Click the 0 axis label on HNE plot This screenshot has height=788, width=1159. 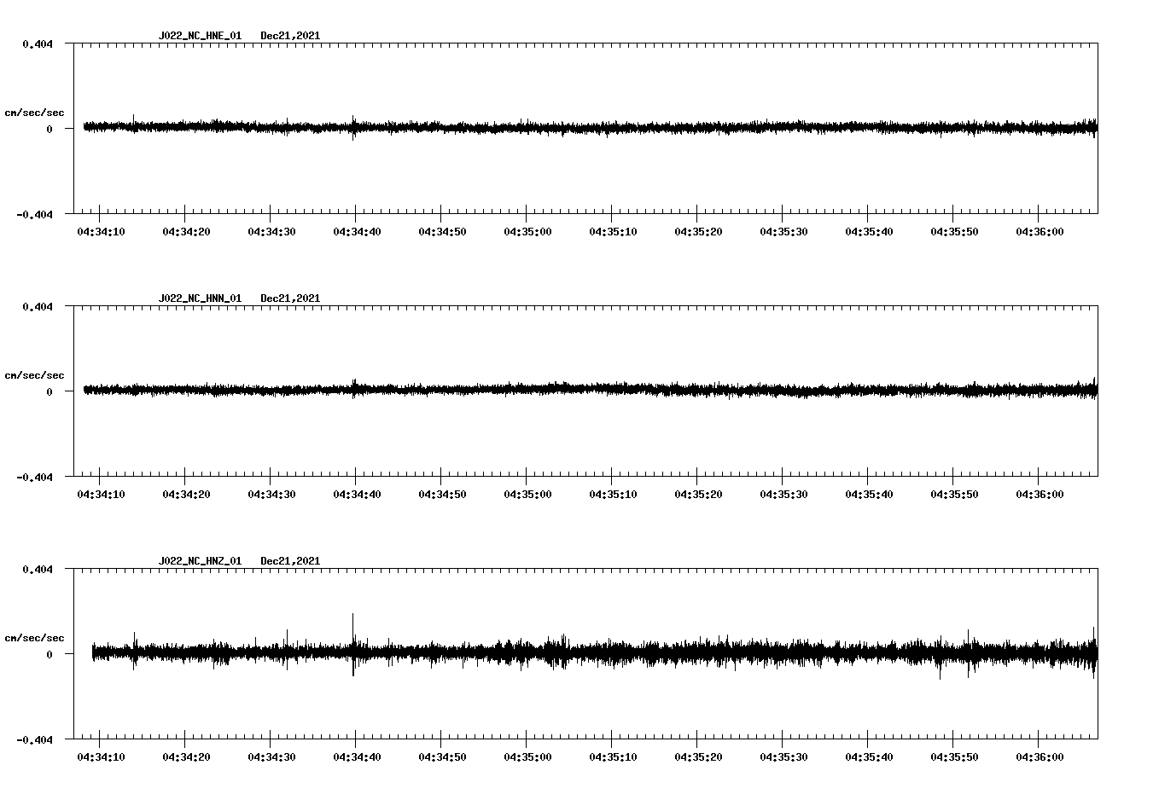pyautogui.click(x=50, y=129)
